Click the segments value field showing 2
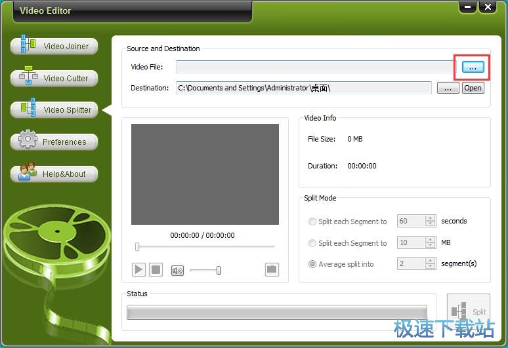The image size is (508, 348). click(x=411, y=263)
